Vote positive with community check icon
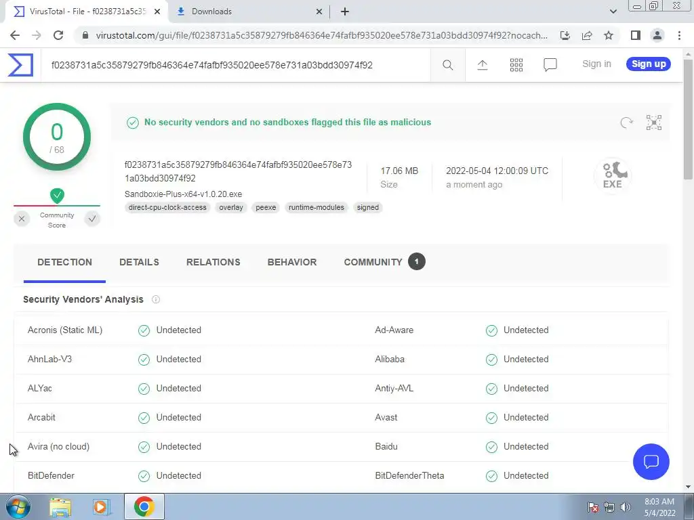 point(92,219)
